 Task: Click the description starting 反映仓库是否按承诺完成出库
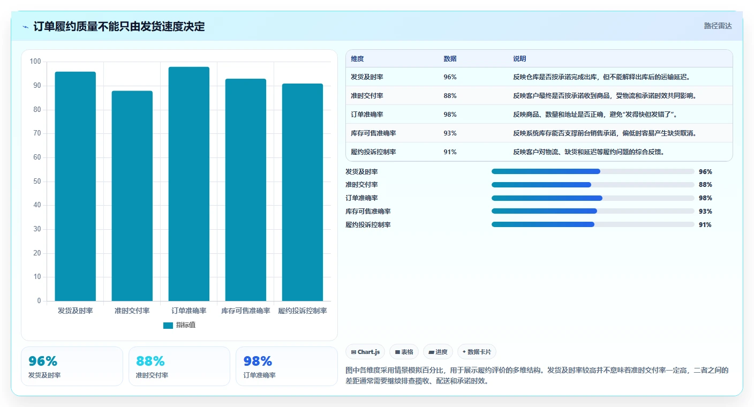click(602, 77)
